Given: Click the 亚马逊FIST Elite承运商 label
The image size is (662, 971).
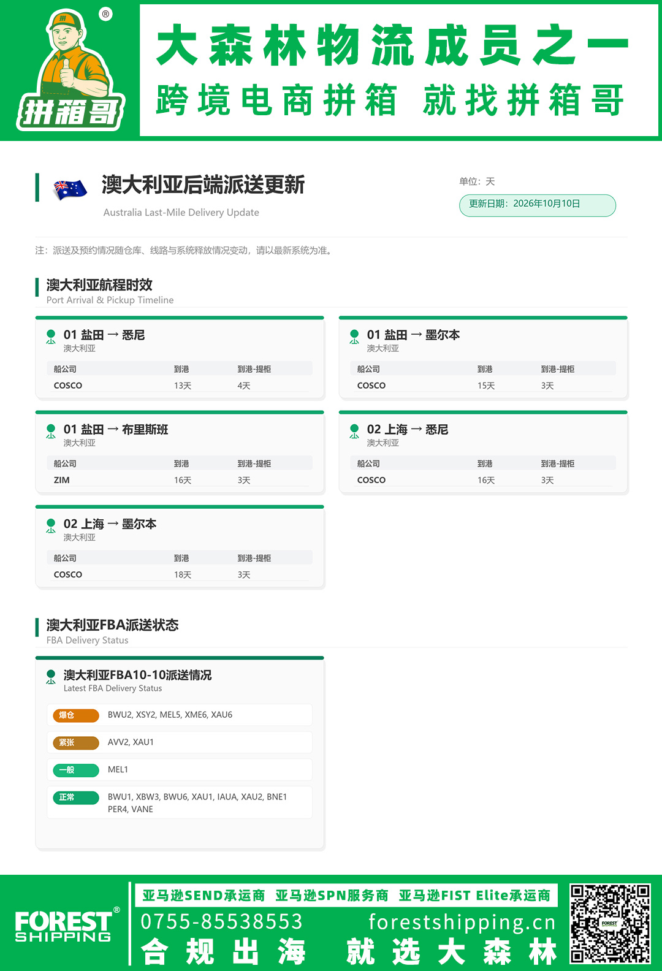Looking at the screenshot, I should [x=474, y=896].
